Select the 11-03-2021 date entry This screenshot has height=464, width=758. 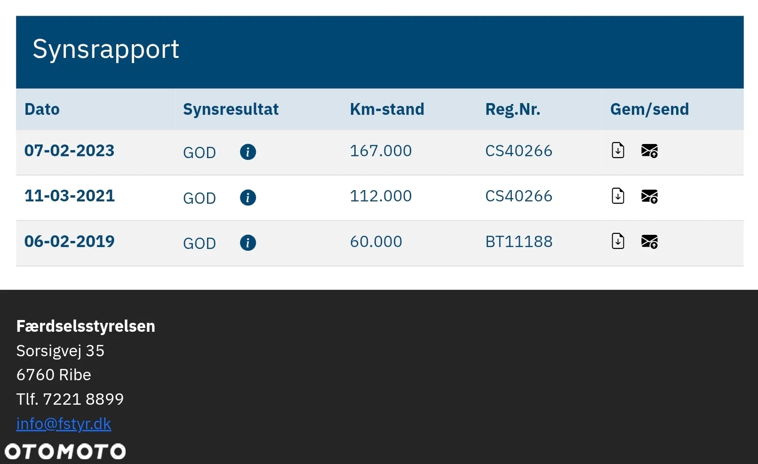(x=70, y=196)
